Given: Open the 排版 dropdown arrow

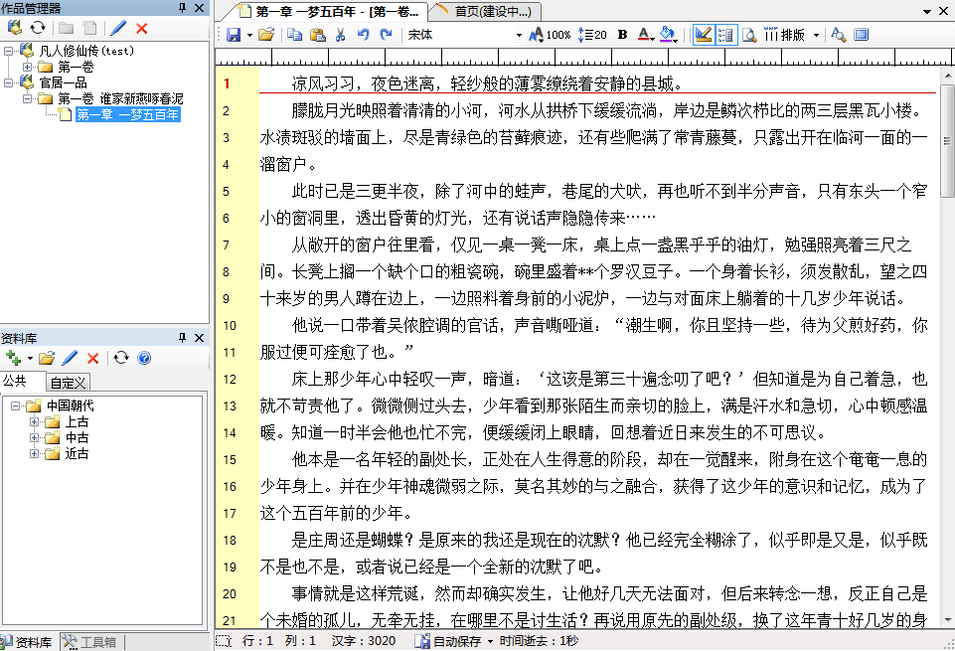Looking at the screenshot, I should tap(817, 34).
